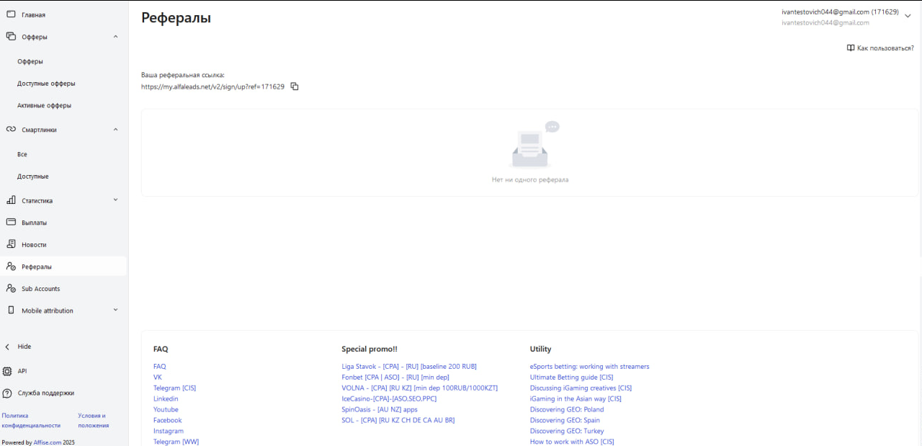Click the Новости news icon

pyautogui.click(x=11, y=244)
